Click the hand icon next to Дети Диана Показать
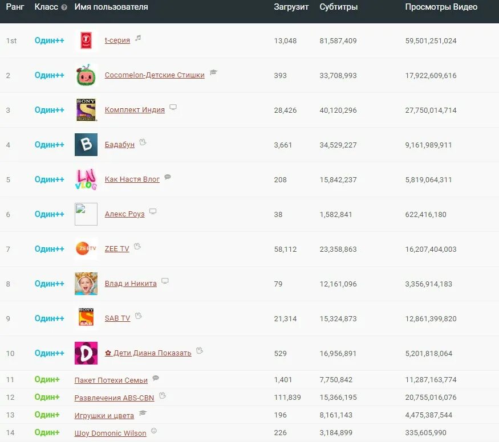 point(200,350)
